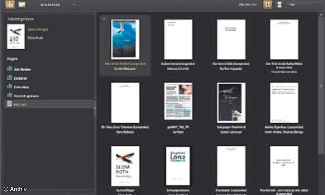
Task: Click the Daniel Glattauer author text of the selected book
Action: point(125,69)
